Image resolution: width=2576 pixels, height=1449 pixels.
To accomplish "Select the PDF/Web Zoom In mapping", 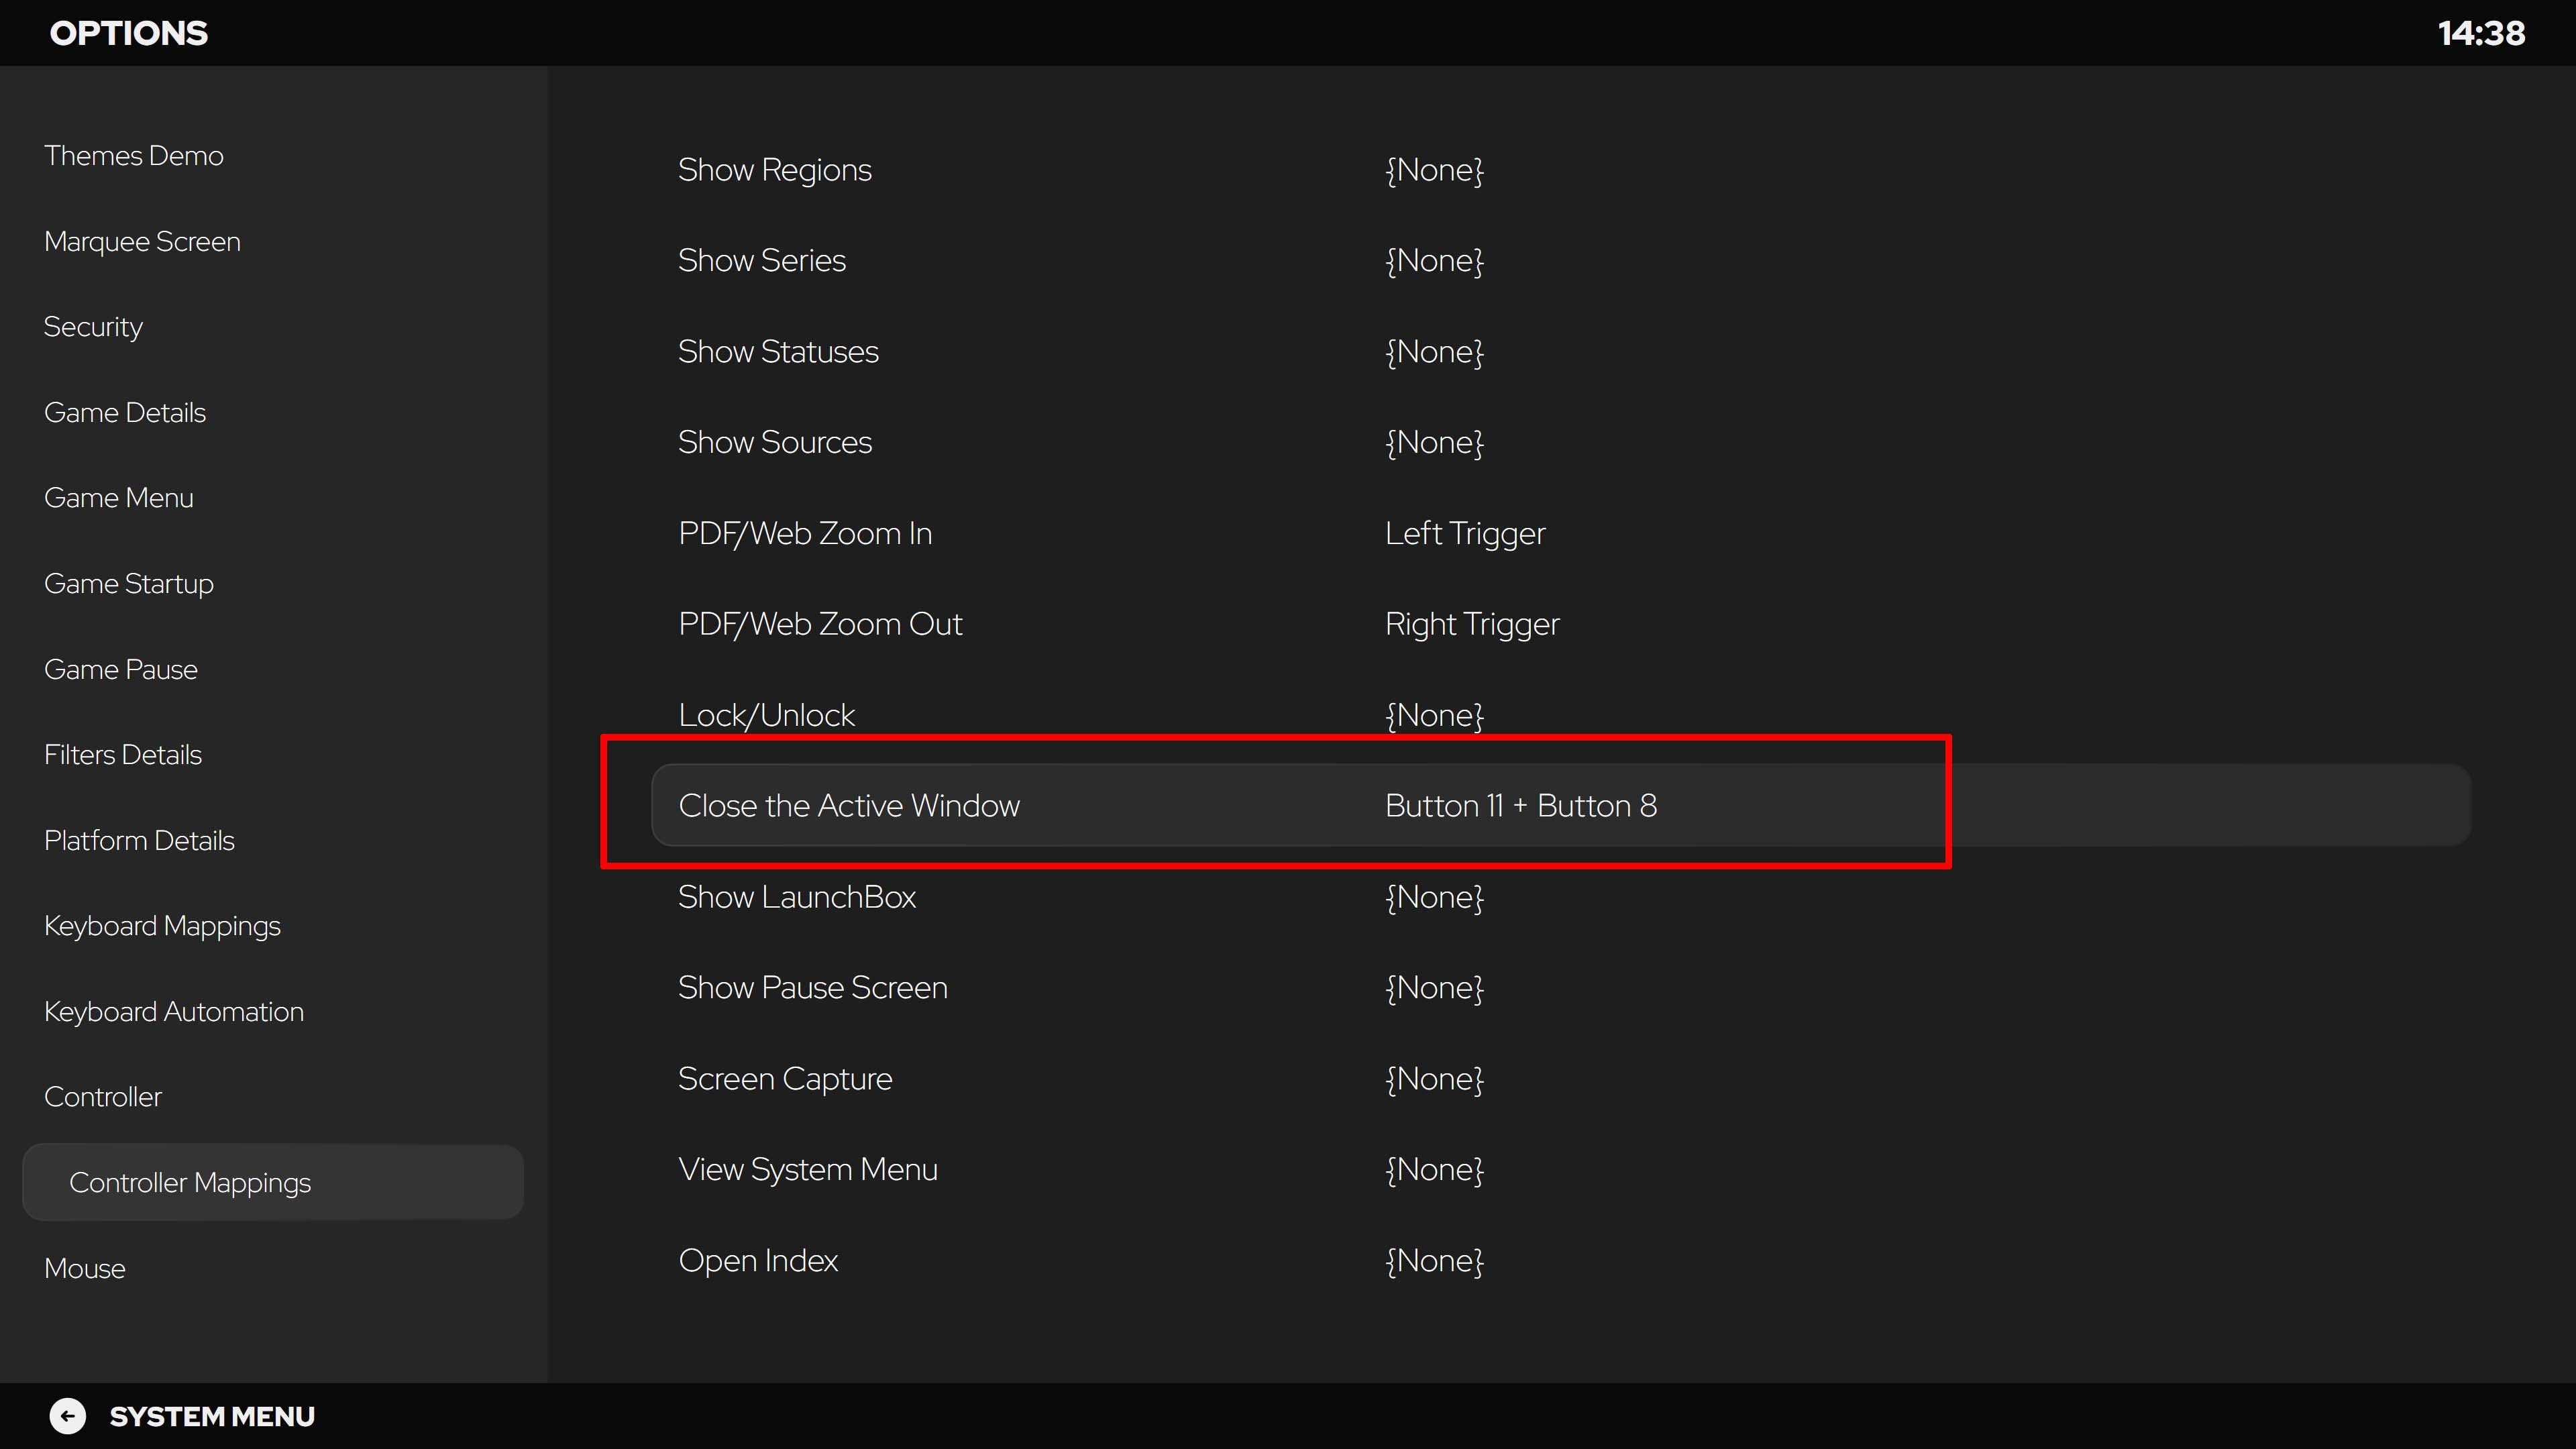I will (1561, 534).
